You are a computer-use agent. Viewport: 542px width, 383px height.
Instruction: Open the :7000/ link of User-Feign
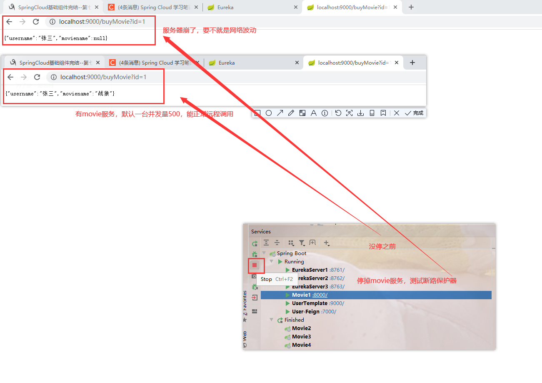pyautogui.click(x=329, y=311)
